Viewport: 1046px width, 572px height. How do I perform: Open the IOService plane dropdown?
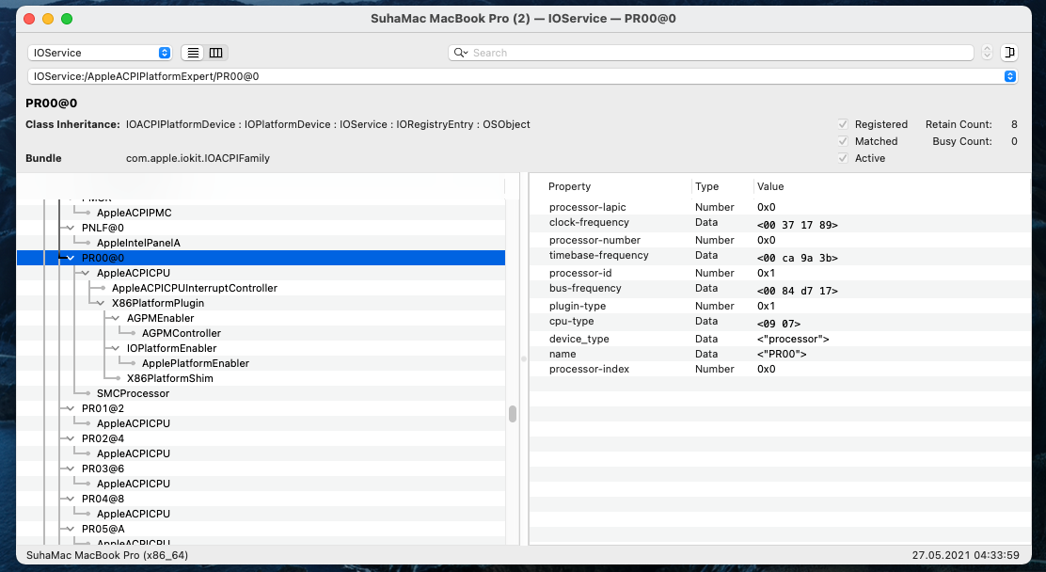[x=100, y=54]
